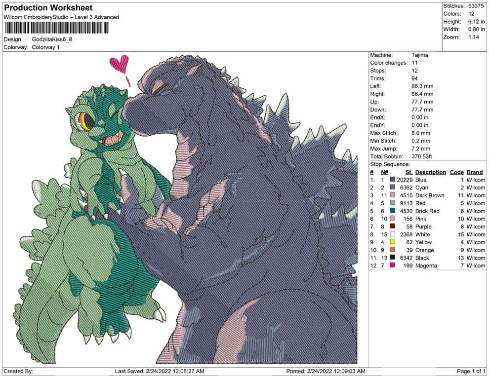Viewport: 489px width, 376px height.
Task: Click the 'Description' column header
Action: (x=431, y=172)
